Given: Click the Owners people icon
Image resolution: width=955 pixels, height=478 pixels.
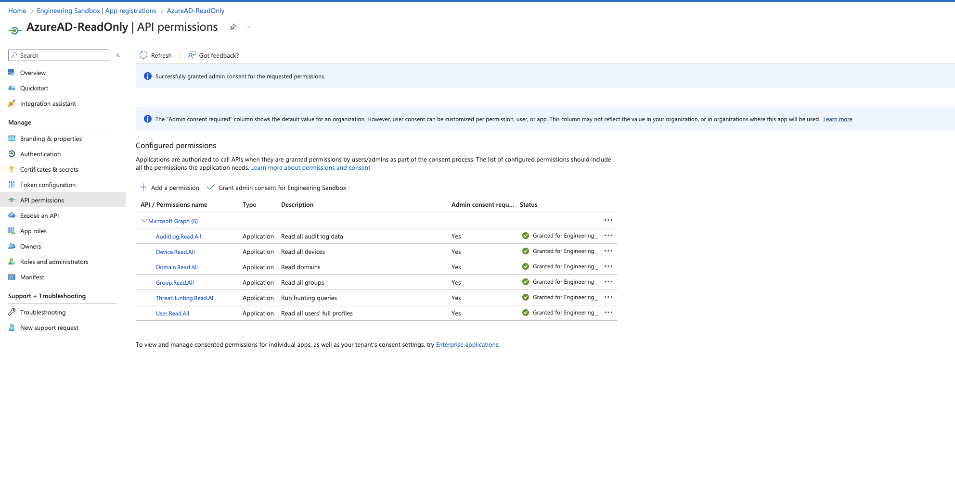Looking at the screenshot, I should click(12, 246).
